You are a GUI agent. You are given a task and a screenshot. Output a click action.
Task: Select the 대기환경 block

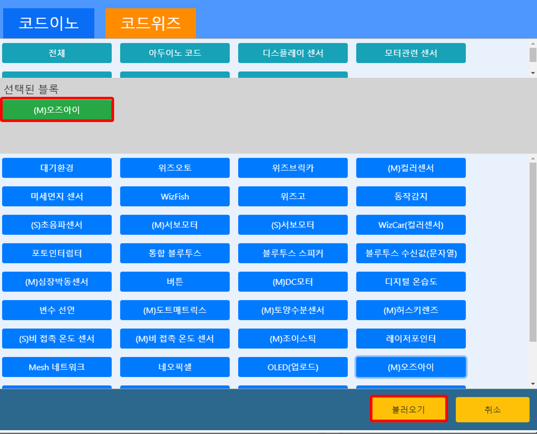pyautogui.click(x=57, y=168)
